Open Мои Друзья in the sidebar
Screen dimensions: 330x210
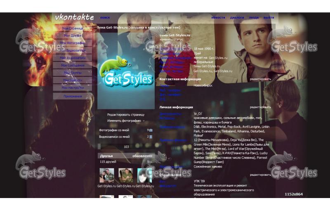click(73, 36)
